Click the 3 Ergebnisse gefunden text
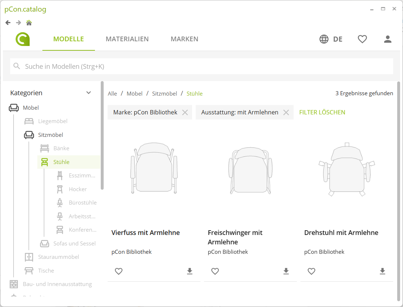The image size is (403, 307). pyautogui.click(x=364, y=93)
